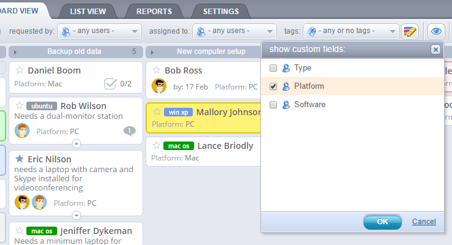Open the Mallory Johnson card title
452x245 pixels.
228,112
